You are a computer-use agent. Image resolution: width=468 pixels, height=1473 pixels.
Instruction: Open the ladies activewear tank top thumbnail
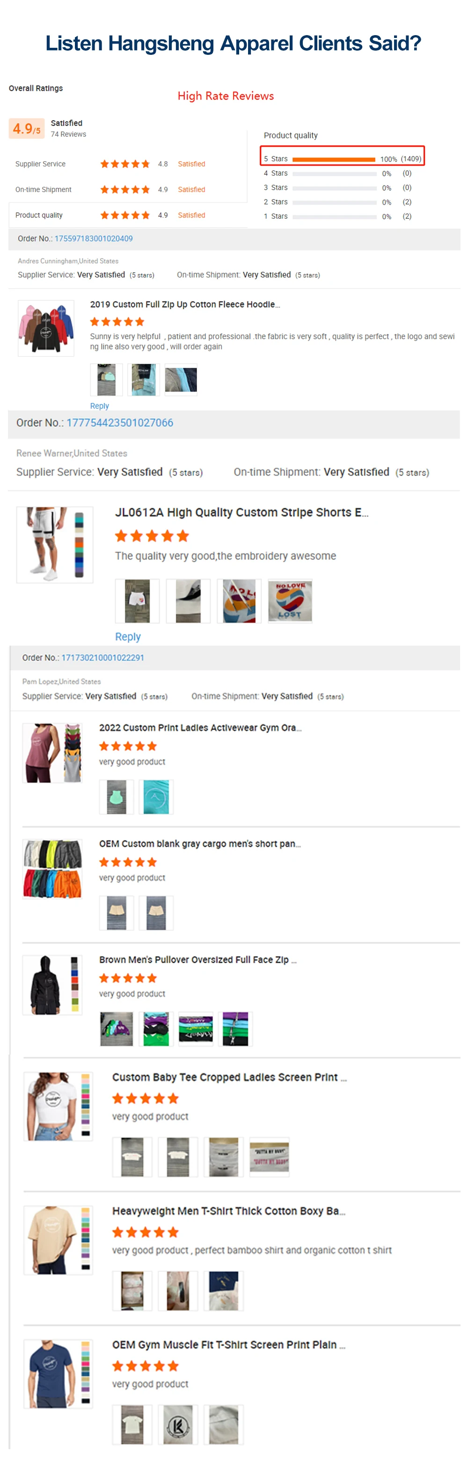[x=52, y=753]
